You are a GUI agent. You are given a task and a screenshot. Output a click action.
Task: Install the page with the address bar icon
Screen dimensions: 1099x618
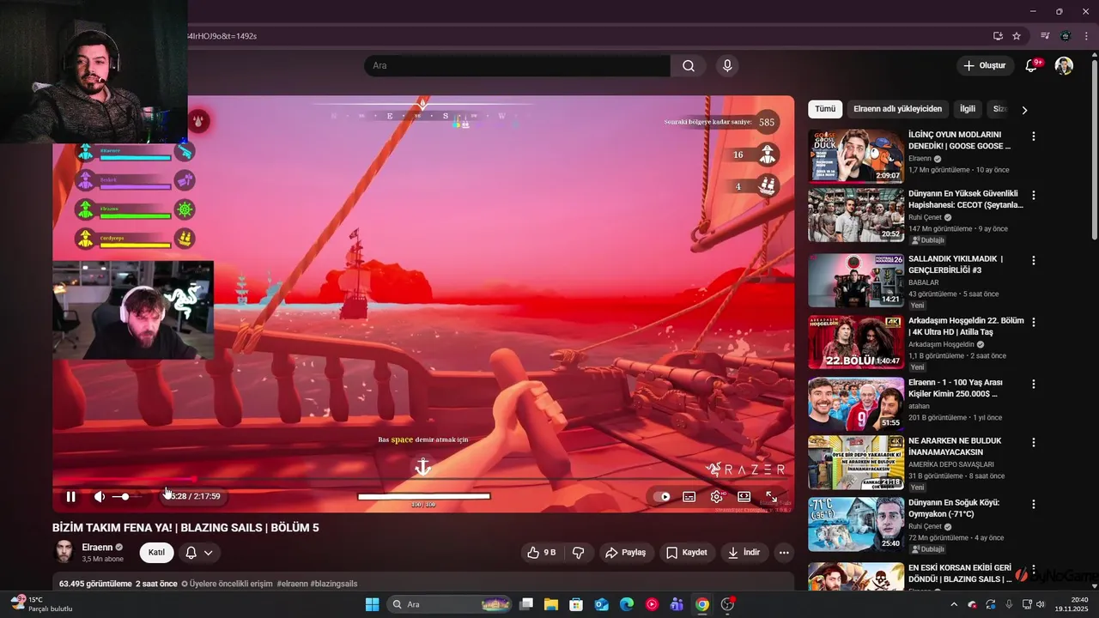click(x=998, y=36)
